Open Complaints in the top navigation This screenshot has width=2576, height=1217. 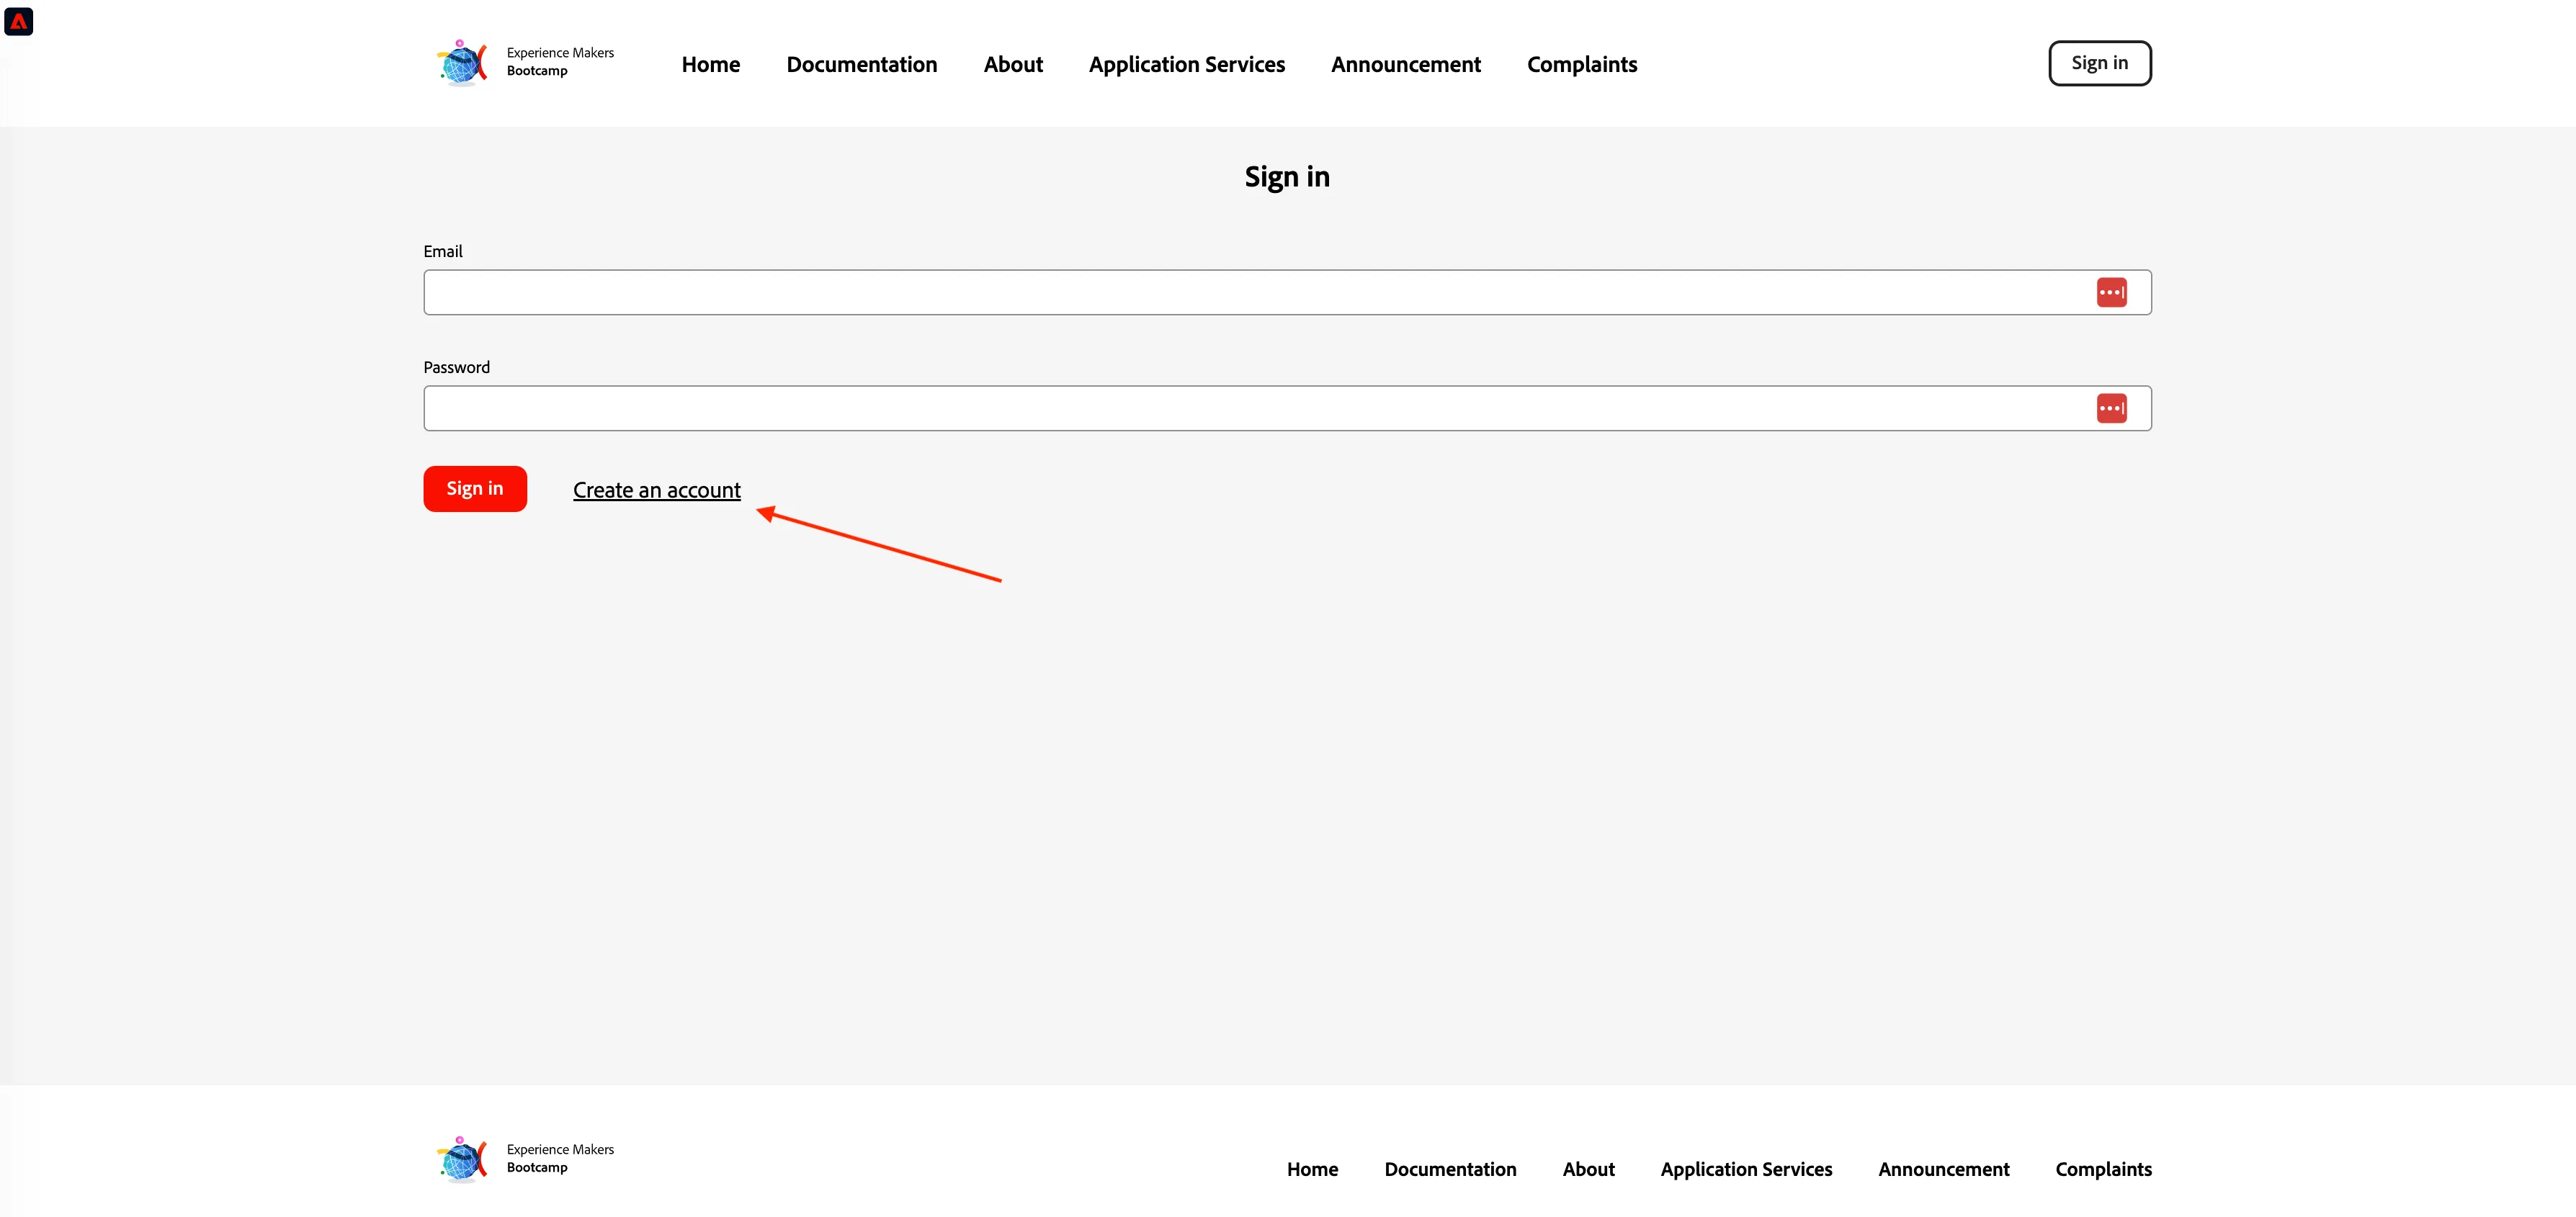1582,64
